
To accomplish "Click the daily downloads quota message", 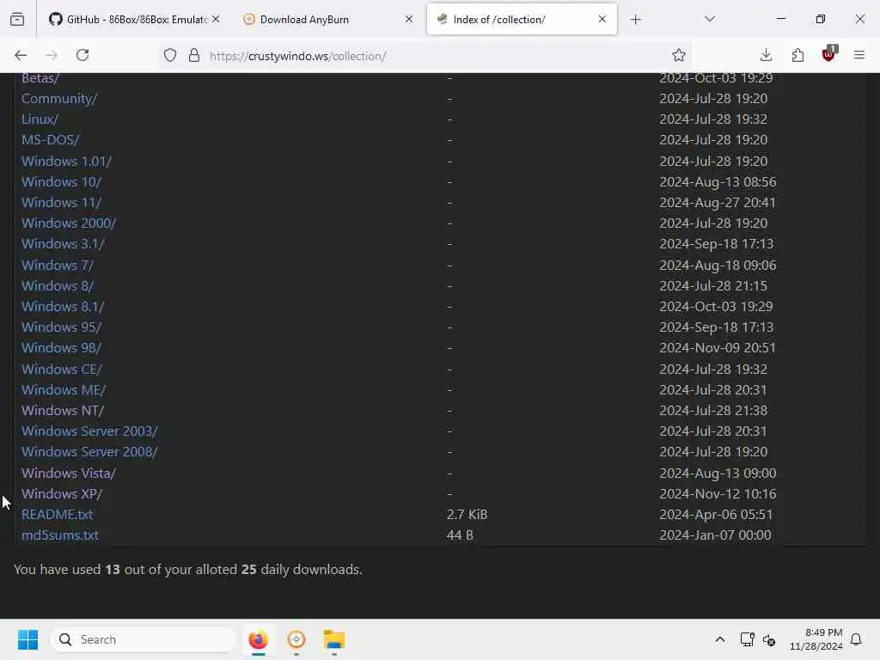I will (x=188, y=570).
